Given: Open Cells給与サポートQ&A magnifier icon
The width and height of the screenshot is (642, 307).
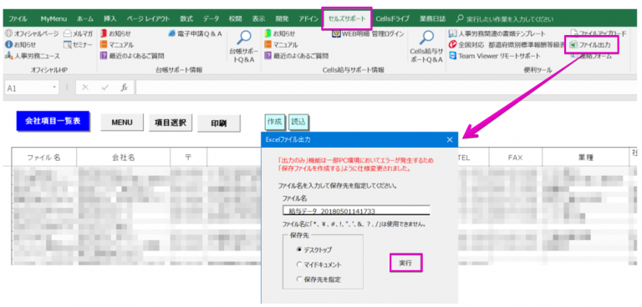Looking at the screenshot, I should [426, 38].
